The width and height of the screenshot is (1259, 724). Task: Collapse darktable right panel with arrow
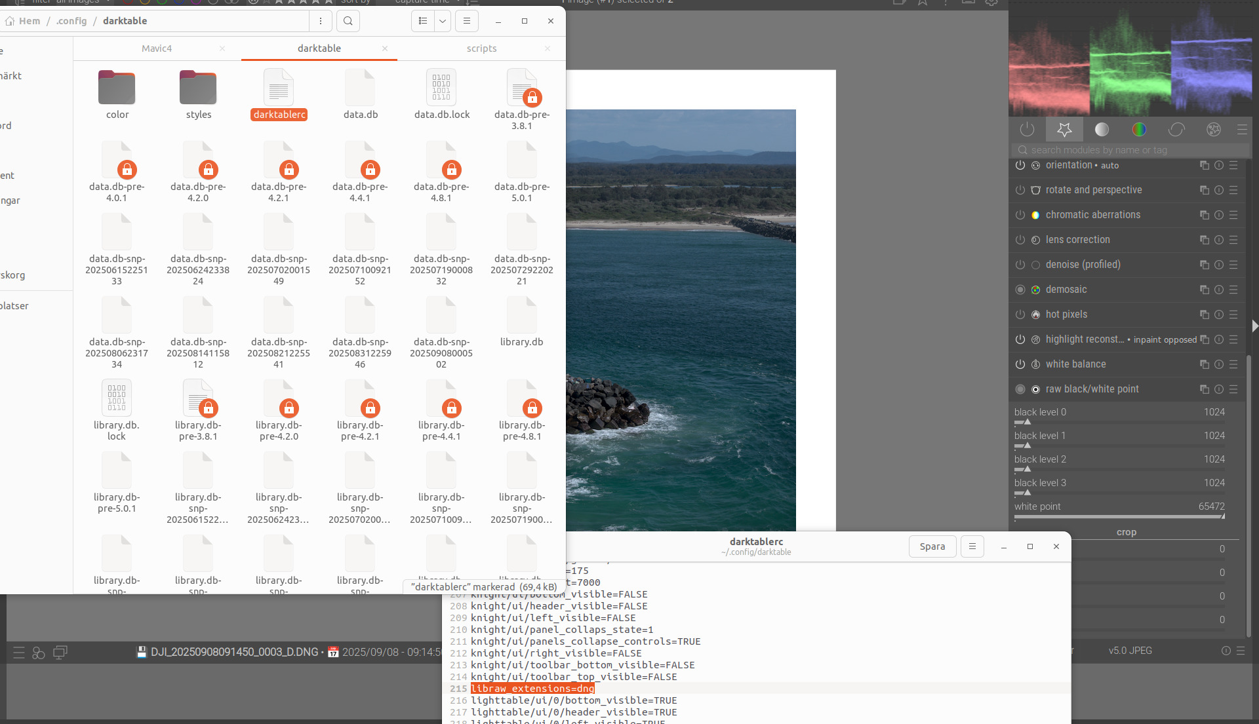click(x=1254, y=326)
